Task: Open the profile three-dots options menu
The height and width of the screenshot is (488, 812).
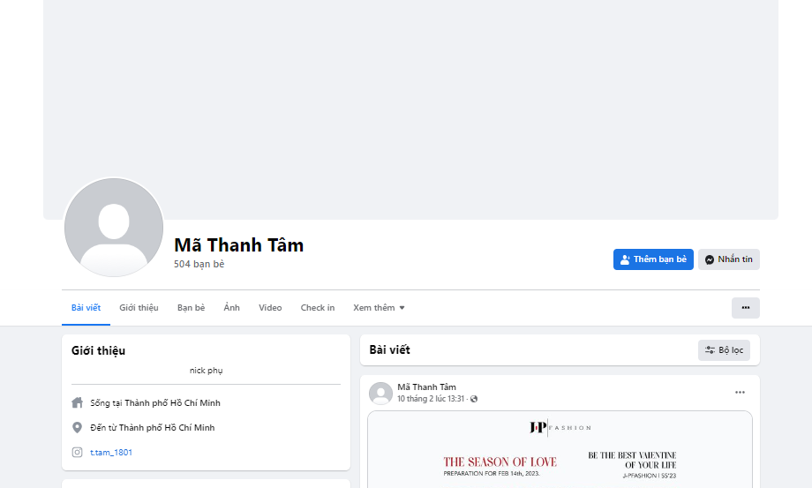Action: [x=745, y=308]
